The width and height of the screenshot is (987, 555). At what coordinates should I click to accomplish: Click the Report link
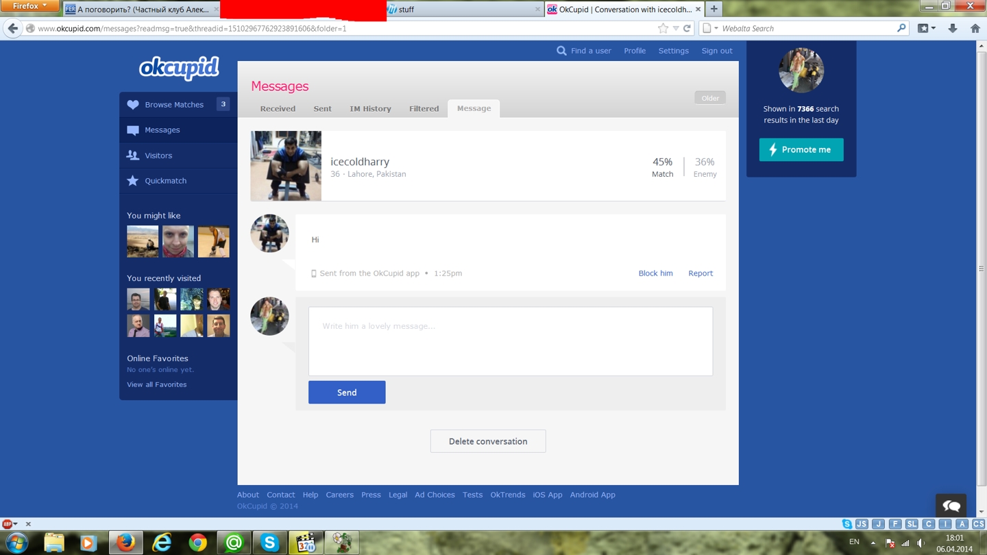[x=700, y=273]
